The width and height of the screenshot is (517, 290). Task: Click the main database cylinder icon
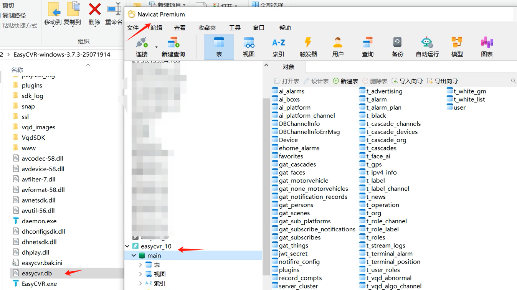(x=142, y=255)
